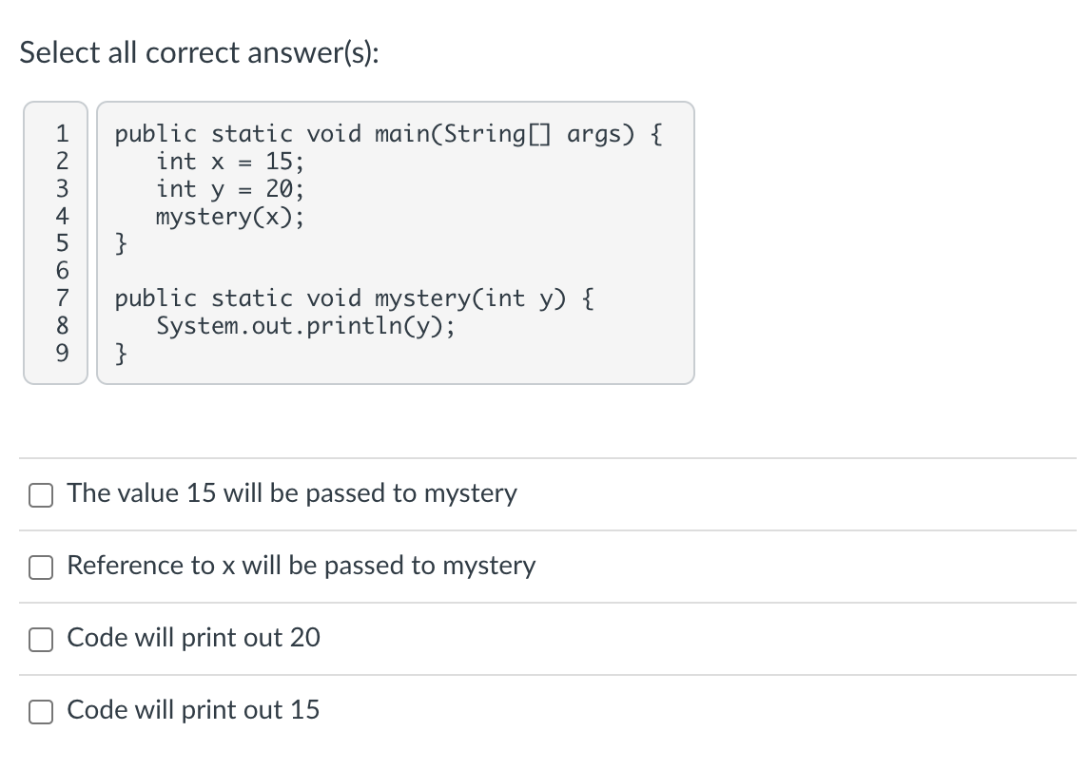Screen dimensions: 1090x770
Task: Click the code snippet panel
Action: (x=396, y=242)
